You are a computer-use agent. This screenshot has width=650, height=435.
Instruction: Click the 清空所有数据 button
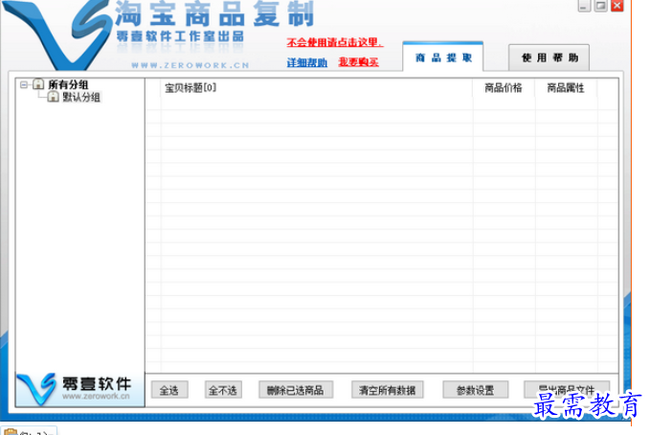[x=387, y=390]
